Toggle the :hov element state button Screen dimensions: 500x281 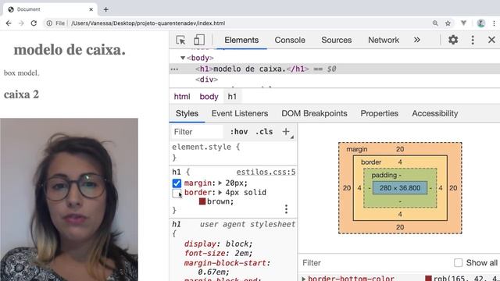239,132
